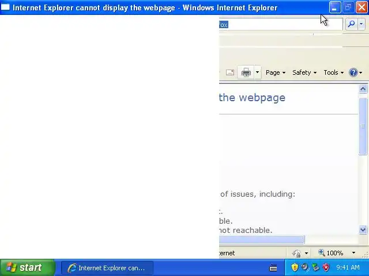Click the Print icon in command bar

coord(246,72)
